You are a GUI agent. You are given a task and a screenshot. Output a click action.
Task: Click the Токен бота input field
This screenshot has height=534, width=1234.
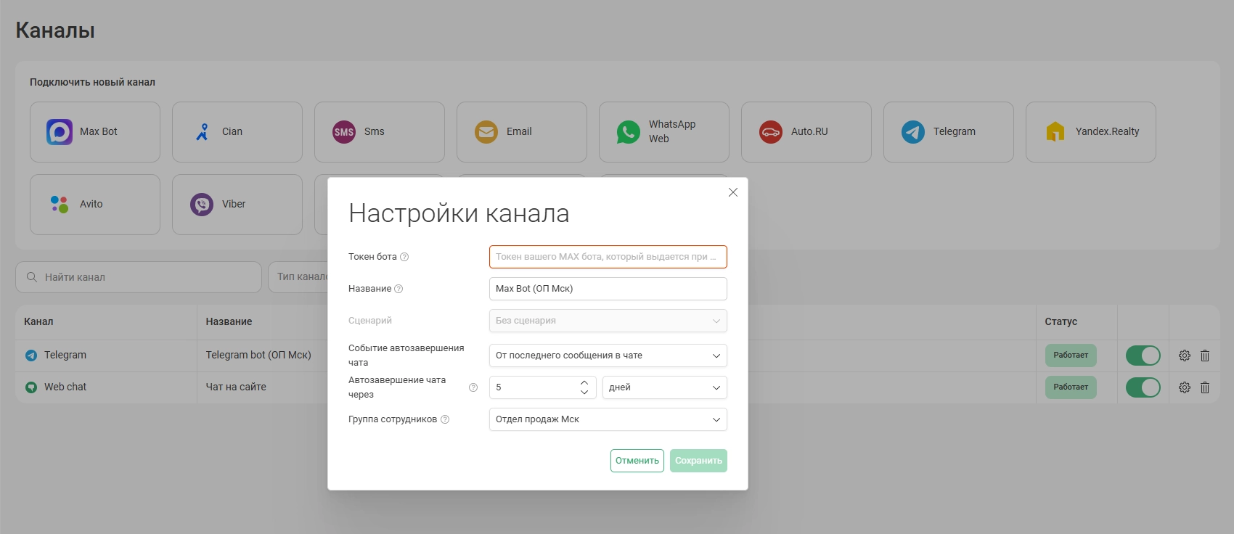pyautogui.click(x=608, y=257)
